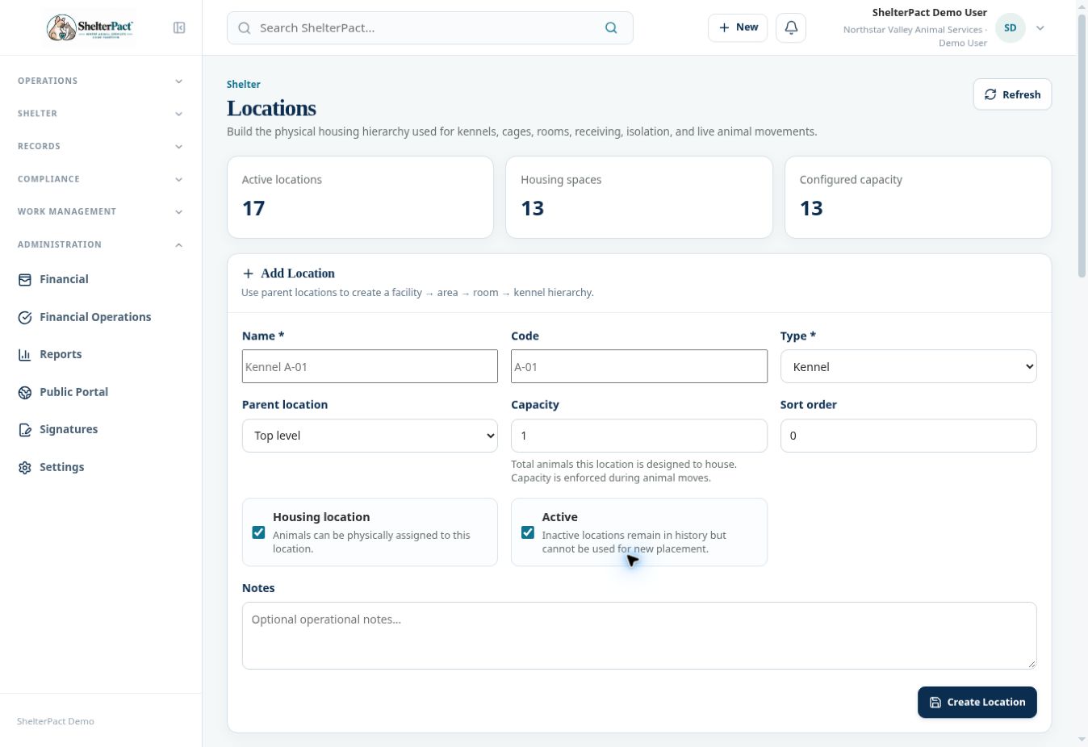Expand the Compliance section

coord(101,179)
